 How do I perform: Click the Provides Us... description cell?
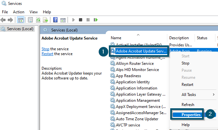(180, 45)
